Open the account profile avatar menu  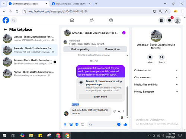pyautogui.click(x=177, y=20)
